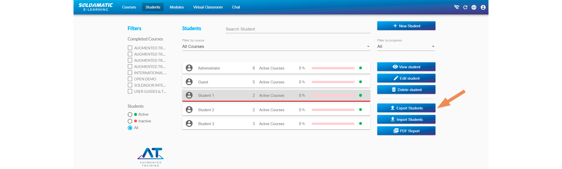
Task: Expand the Filter by course dropdown
Action: 276,47
